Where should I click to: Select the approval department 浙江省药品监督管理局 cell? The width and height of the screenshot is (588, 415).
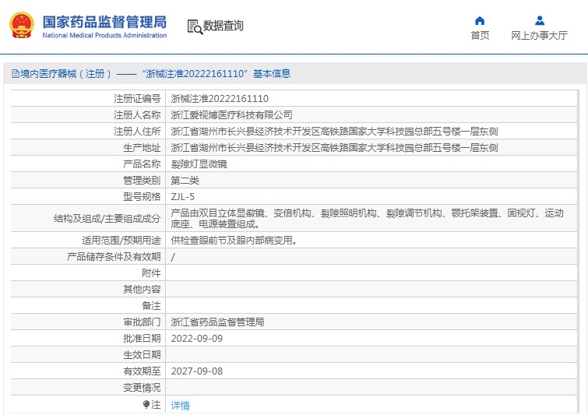pos(217,322)
